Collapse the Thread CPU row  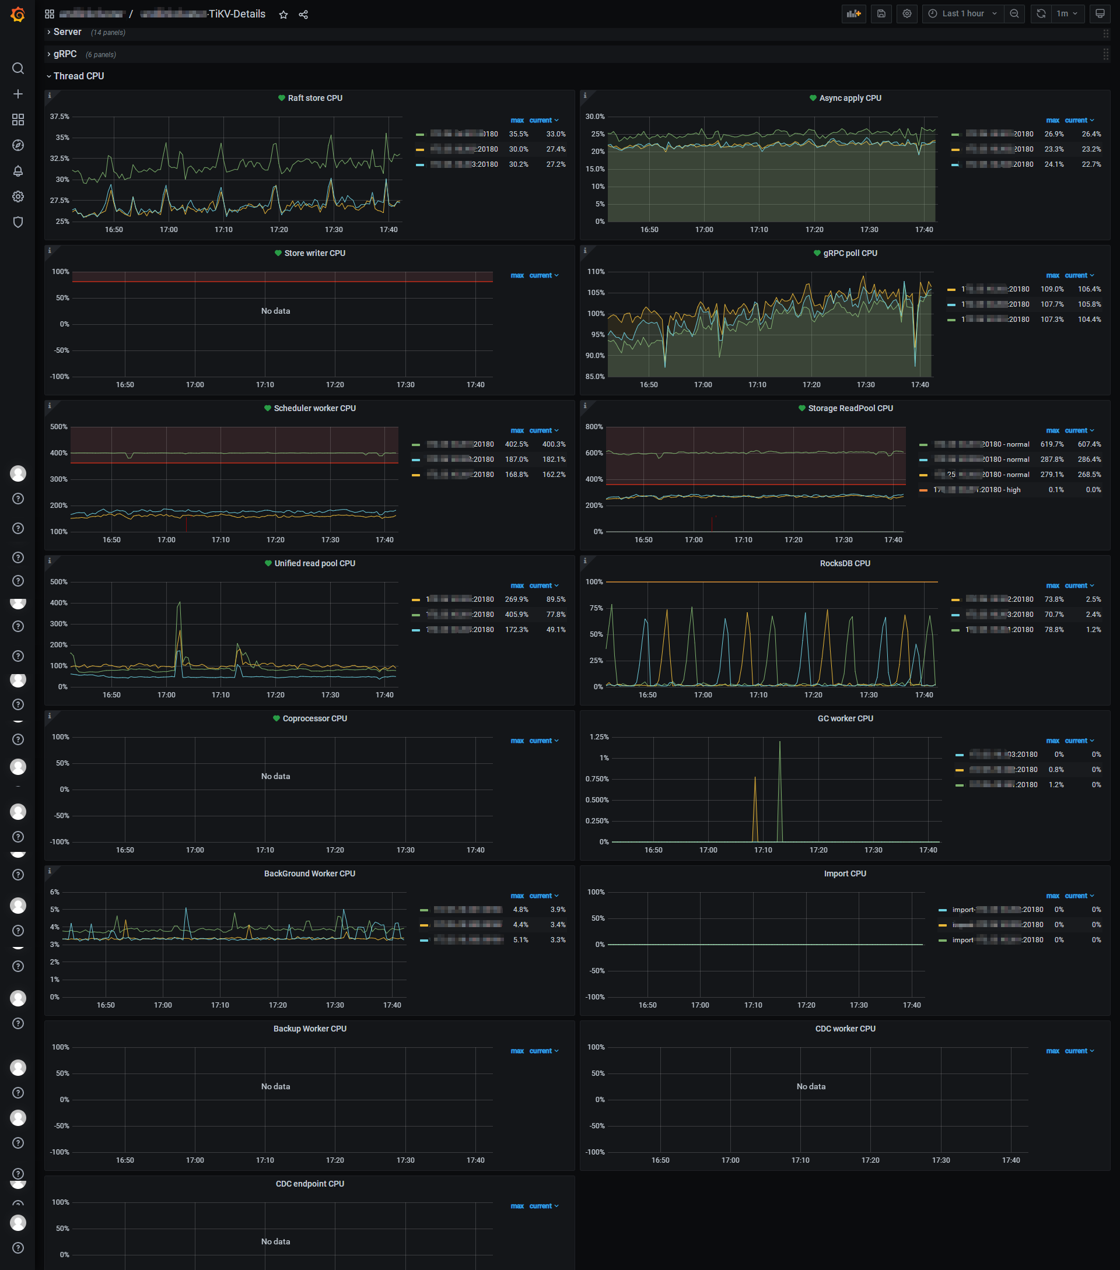78,76
